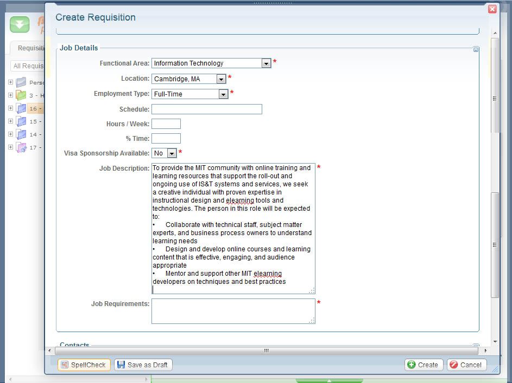
Task: Close the Create Requisition dialog with red X
Action: point(492,9)
